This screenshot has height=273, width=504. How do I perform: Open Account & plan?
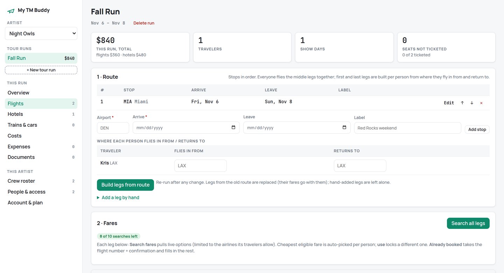41,203
